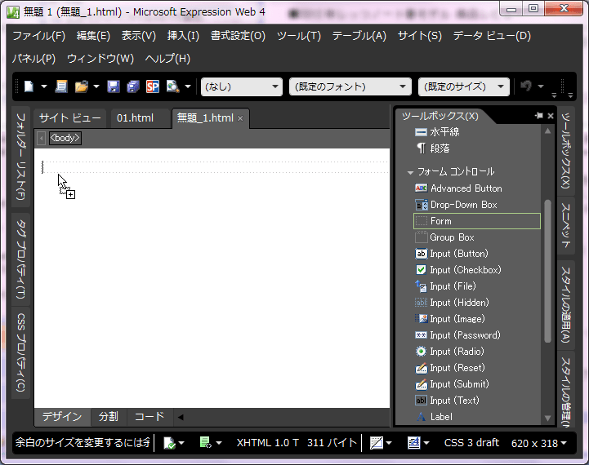This screenshot has width=589, height=465.
Task: Open the (なし) style dropdown
Action: 242,87
